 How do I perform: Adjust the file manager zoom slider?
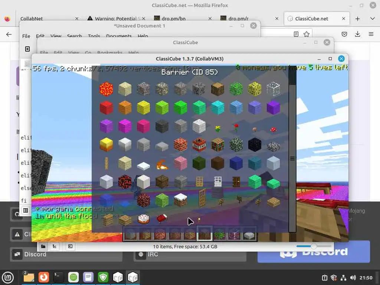314,246
